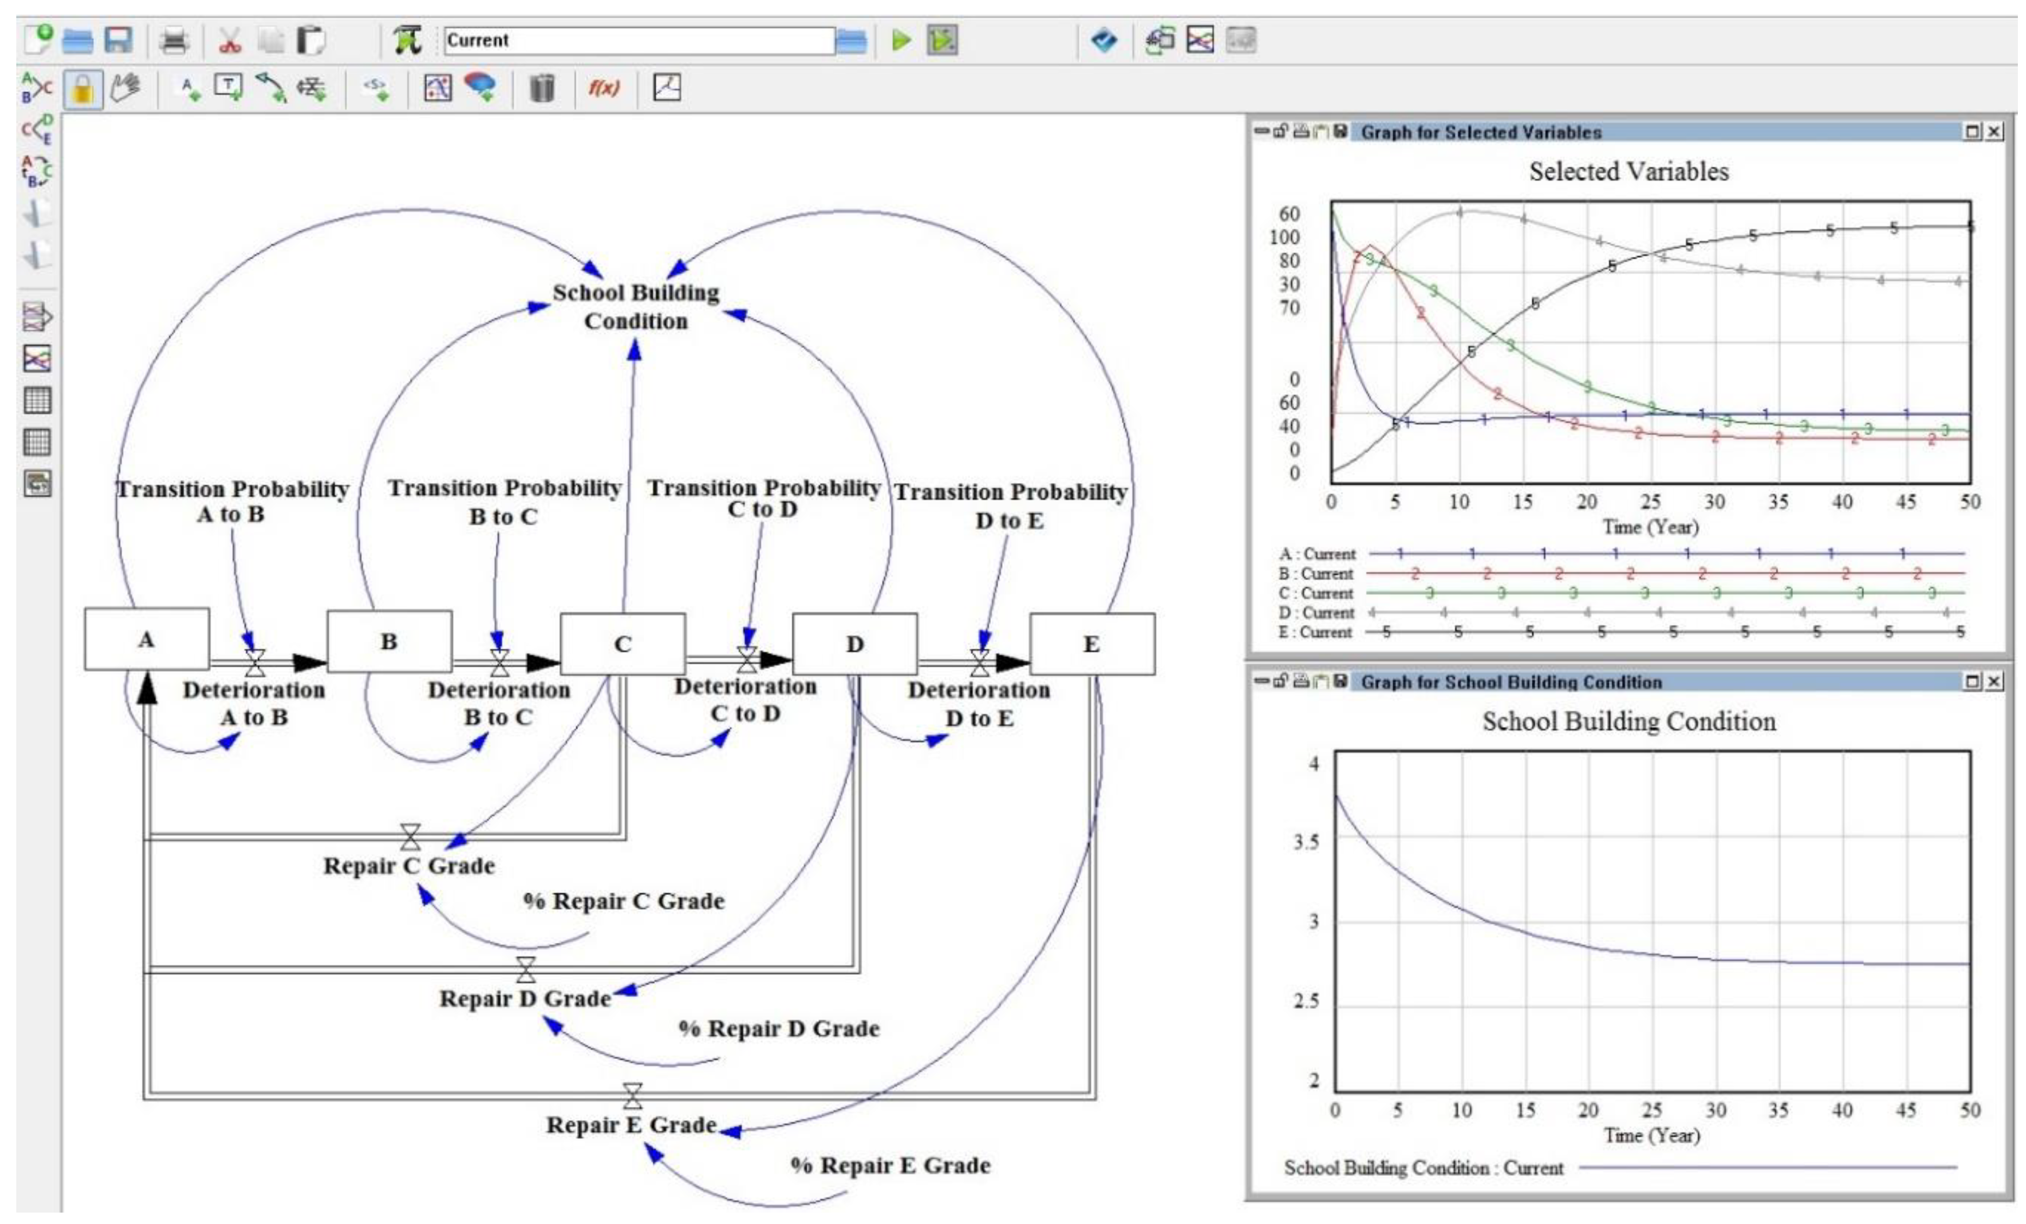Click the School Building Condition variable

point(636,307)
